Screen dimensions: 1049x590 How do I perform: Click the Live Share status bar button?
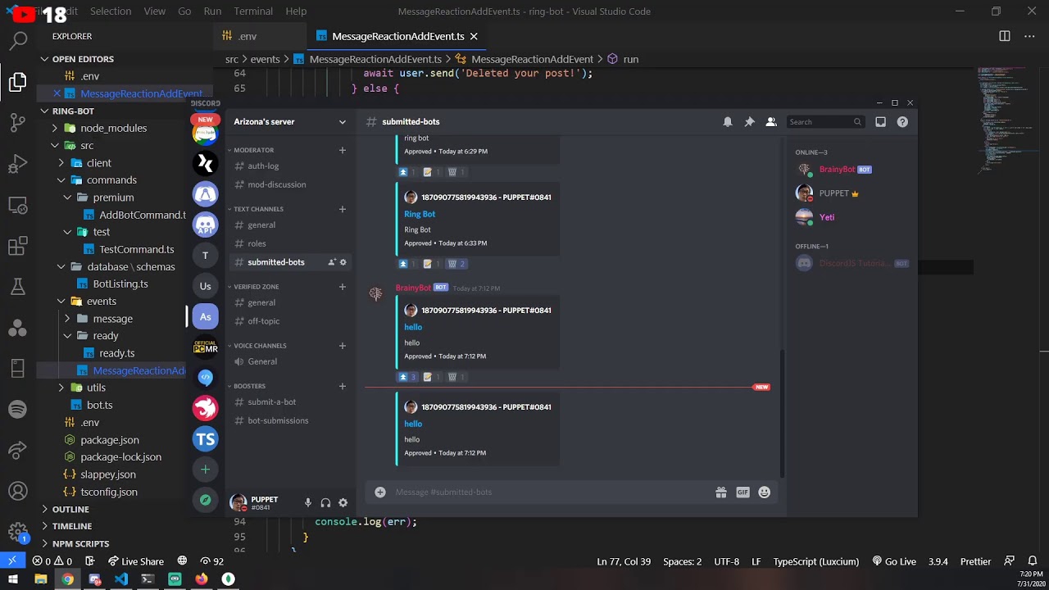(136, 561)
